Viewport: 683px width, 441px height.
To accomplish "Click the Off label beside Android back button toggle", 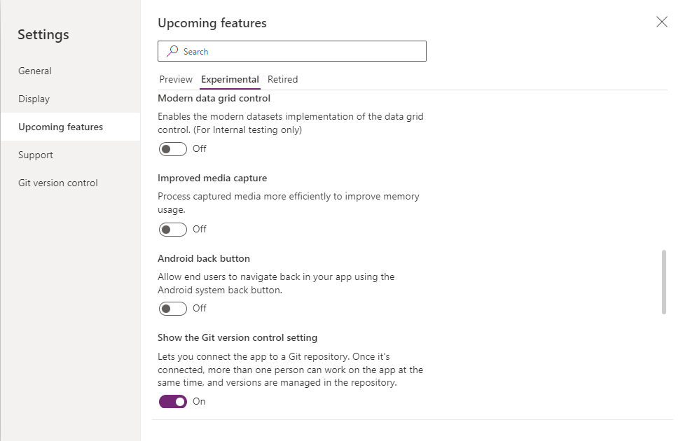I will [x=200, y=308].
